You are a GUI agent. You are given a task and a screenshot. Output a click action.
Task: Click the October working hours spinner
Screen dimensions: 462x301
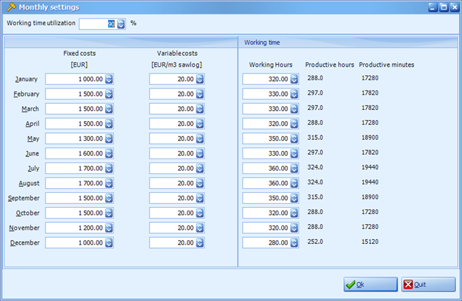294,213
